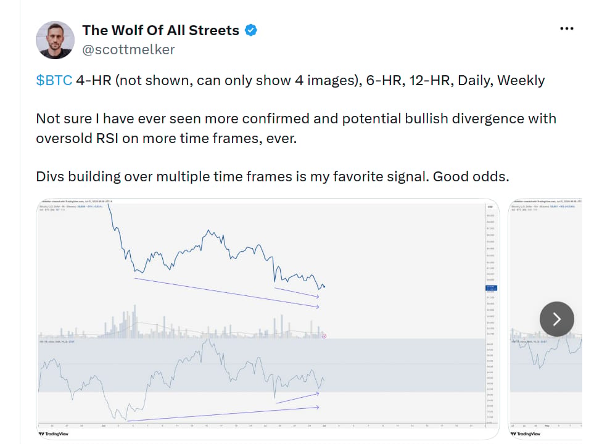594x444 pixels.
Task: Advance the image carousel with next arrow
Action: 556,319
